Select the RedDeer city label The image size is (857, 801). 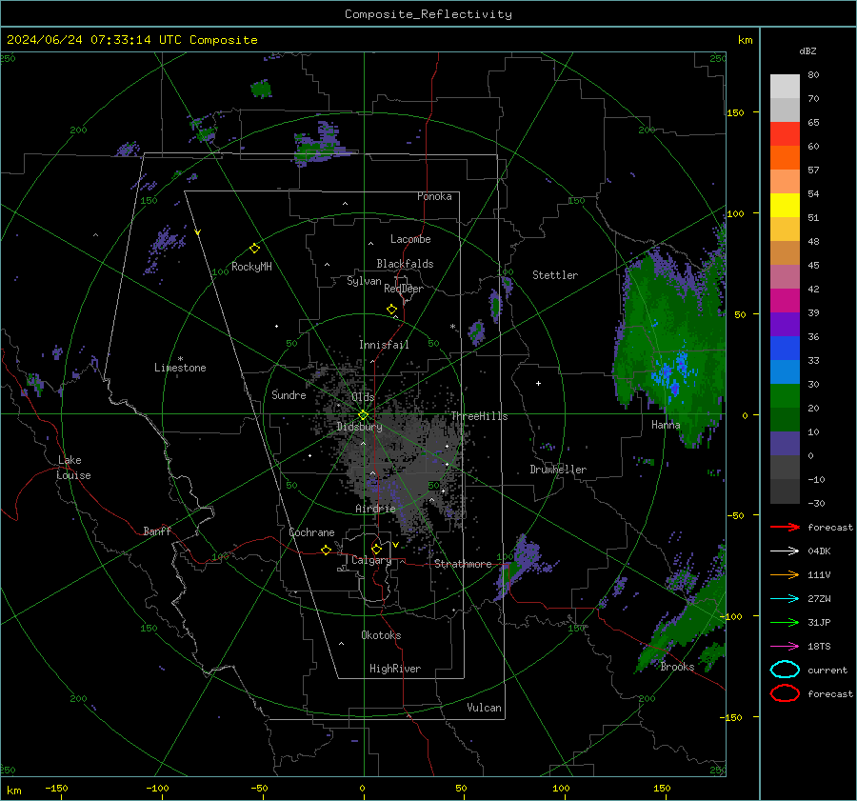coord(404,289)
